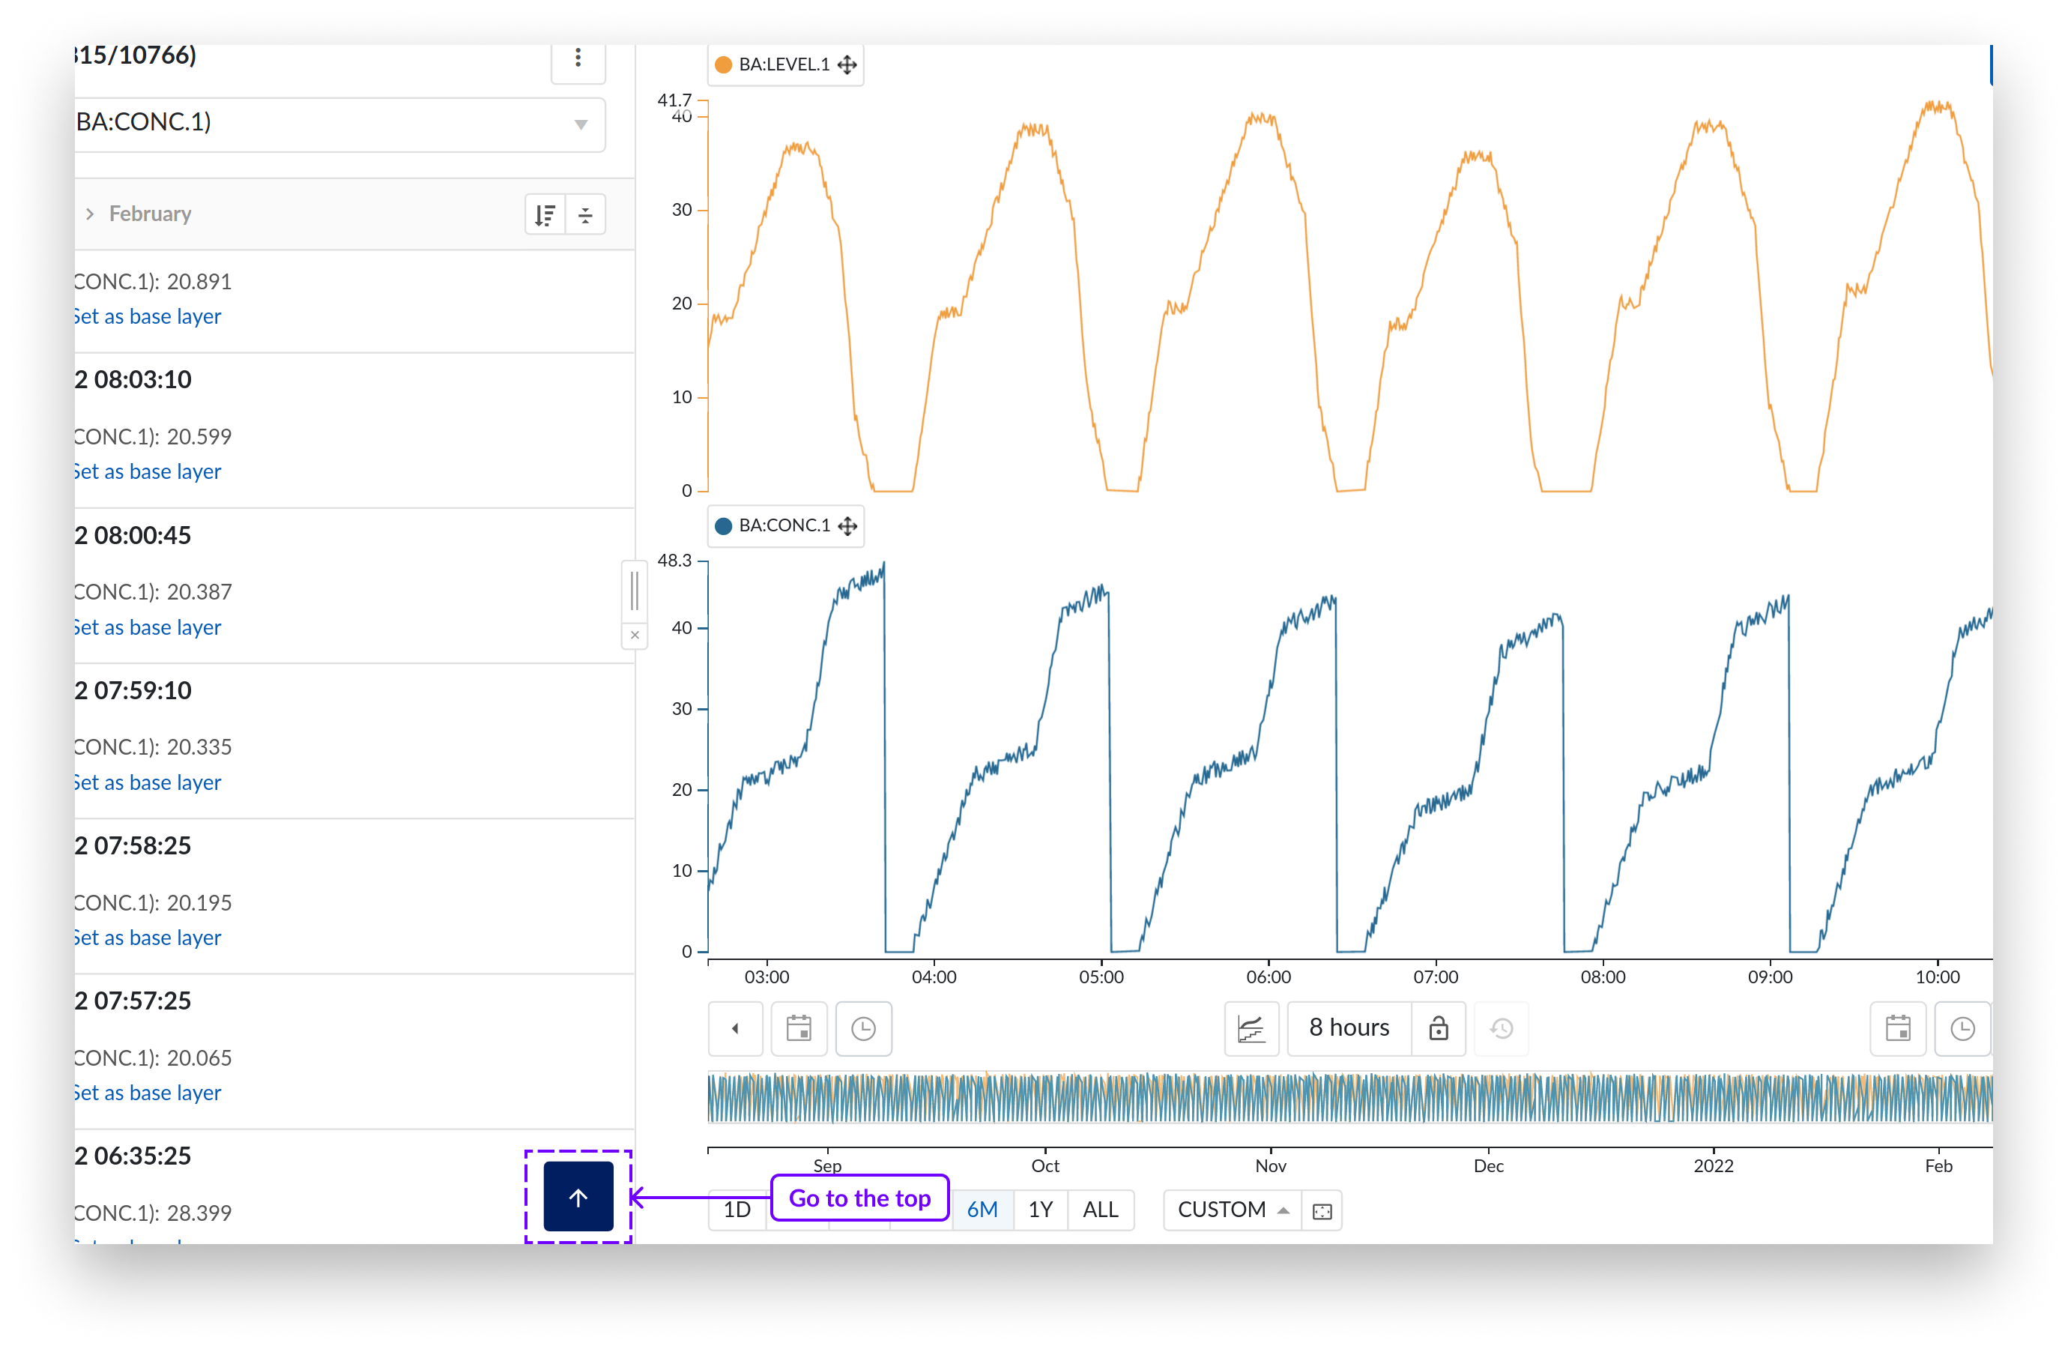Open the start time clock picker

[x=863, y=1028]
